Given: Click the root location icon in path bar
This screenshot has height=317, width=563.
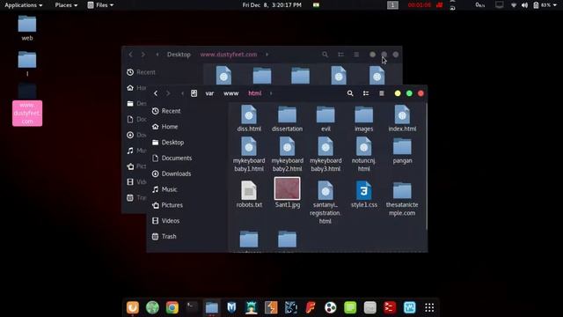Looking at the screenshot, I should (194, 93).
